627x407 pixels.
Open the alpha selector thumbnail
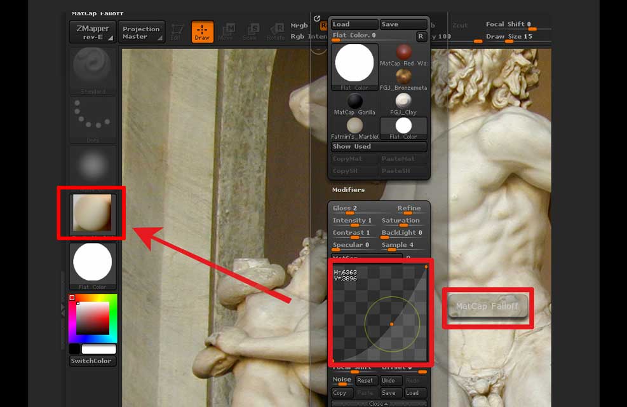point(93,166)
